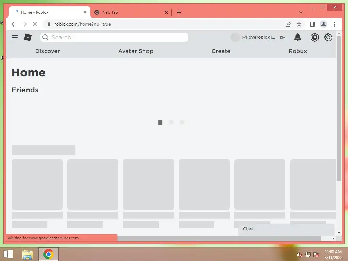Click the horizontal scrollbar thumb
This screenshot has height=261, width=348.
219,238
